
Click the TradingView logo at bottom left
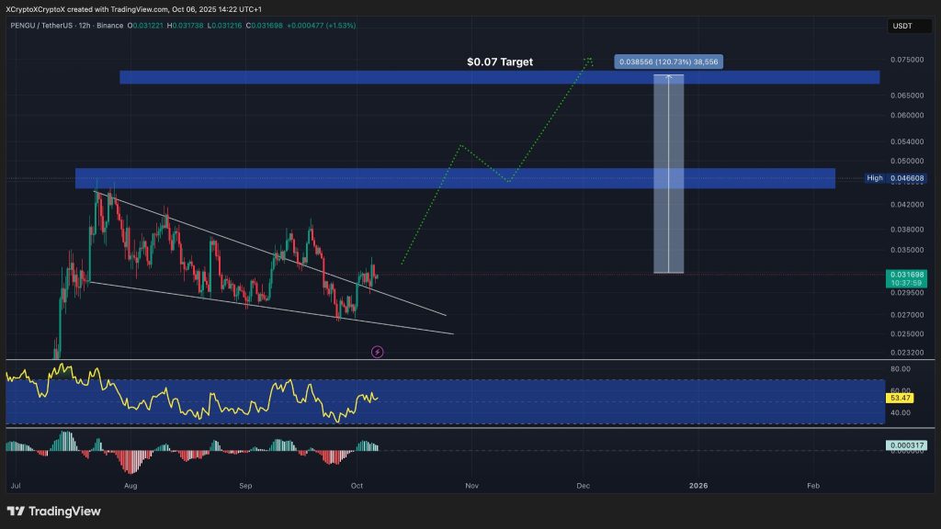(52, 512)
